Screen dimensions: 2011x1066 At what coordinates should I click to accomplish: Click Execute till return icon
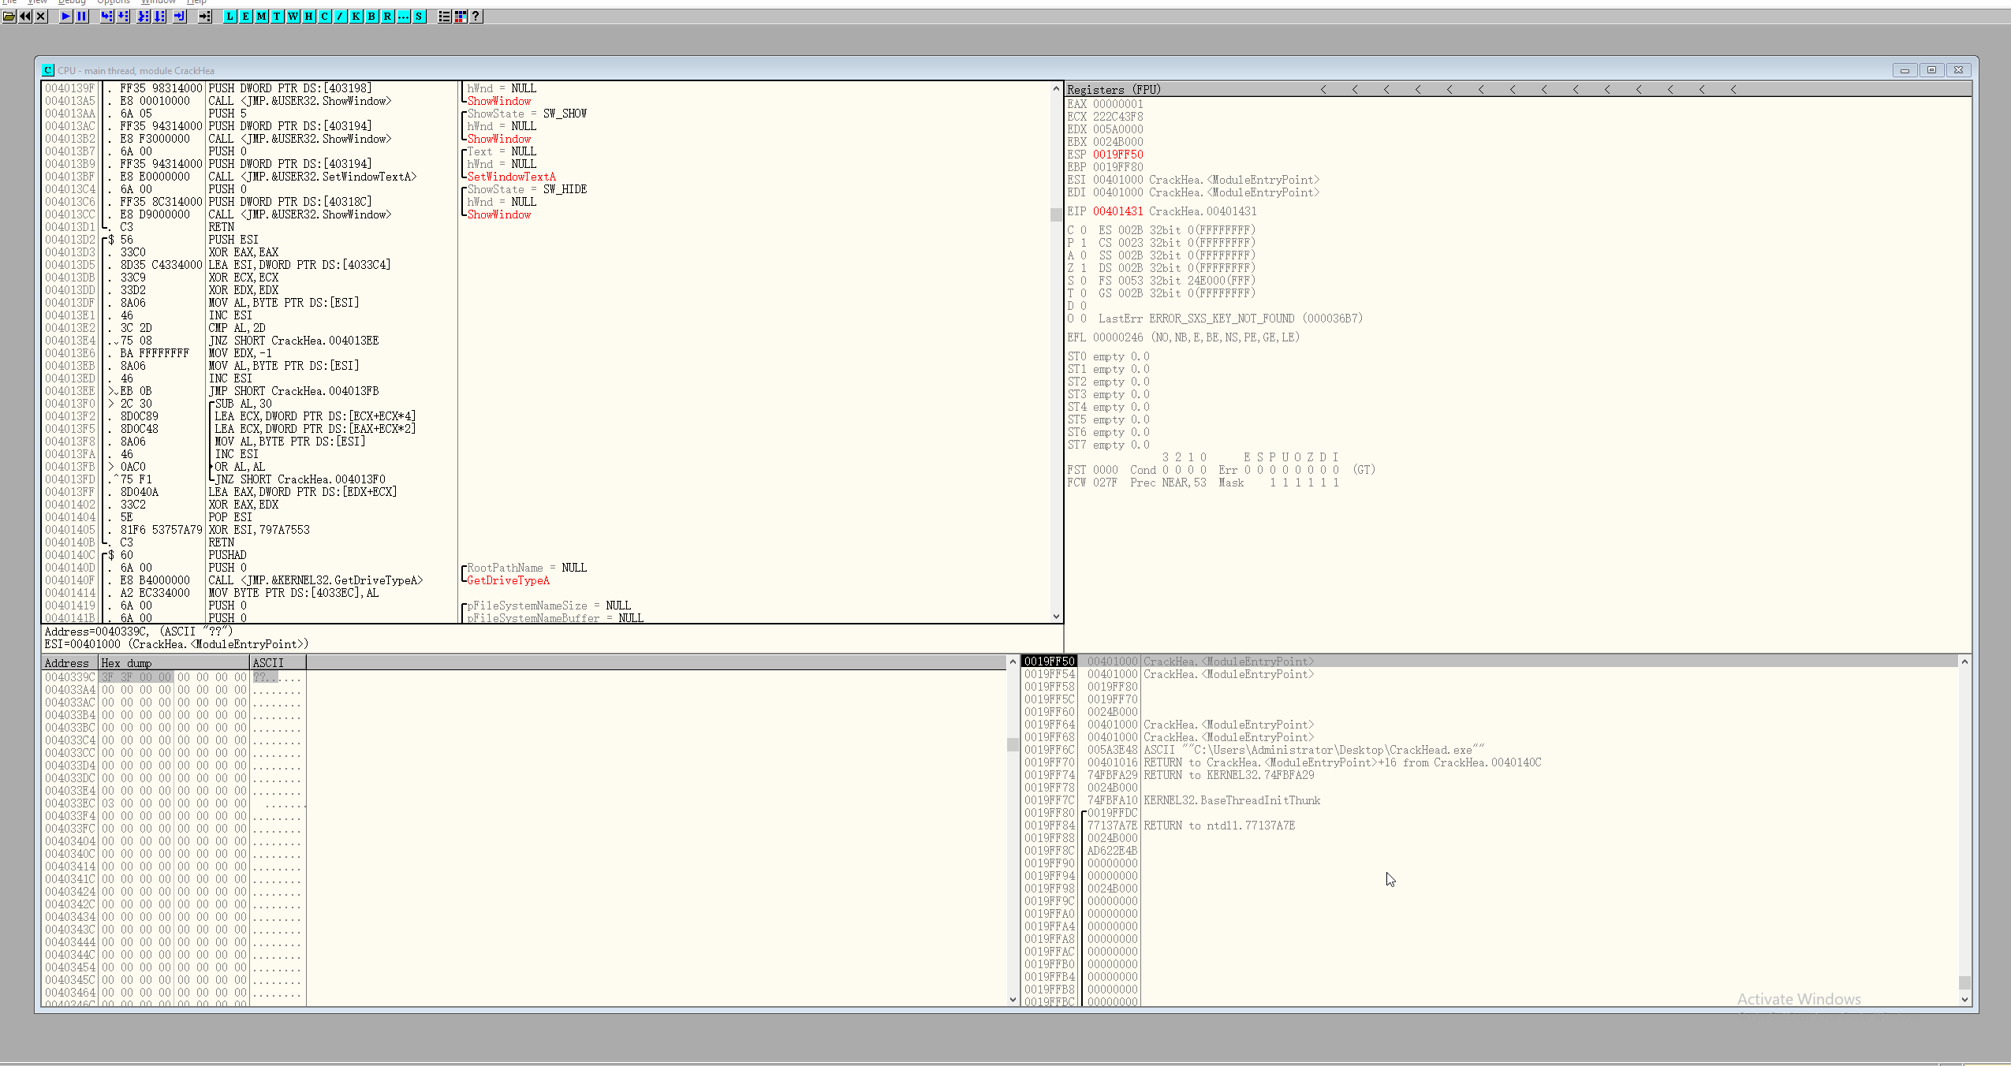pyautogui.click(x=179, y=16)
